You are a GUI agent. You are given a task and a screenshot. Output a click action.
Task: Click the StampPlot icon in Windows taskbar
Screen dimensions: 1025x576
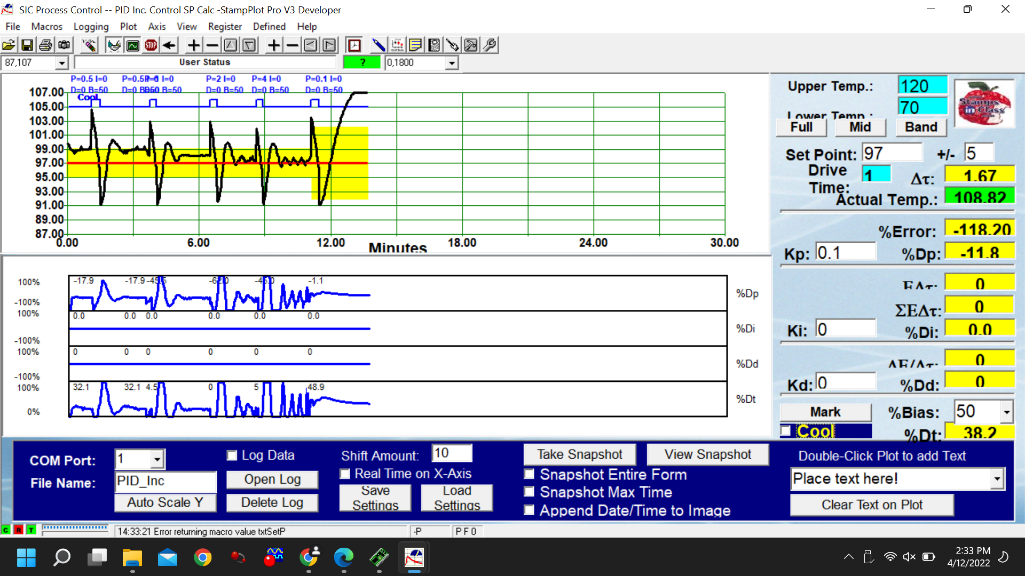[x=414, y=558]
